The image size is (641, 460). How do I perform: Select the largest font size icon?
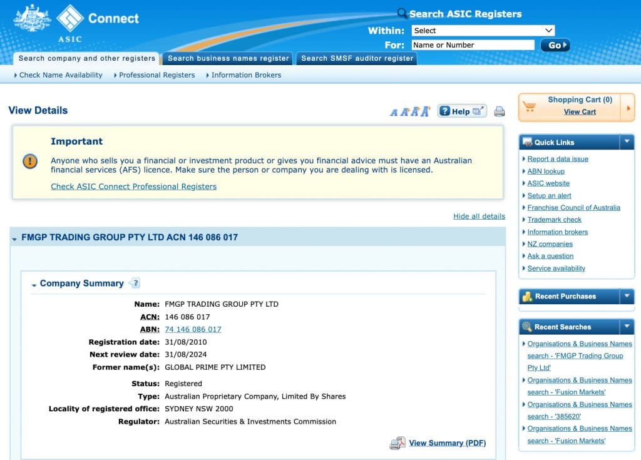pyautogui.click(x=426, y=111)
